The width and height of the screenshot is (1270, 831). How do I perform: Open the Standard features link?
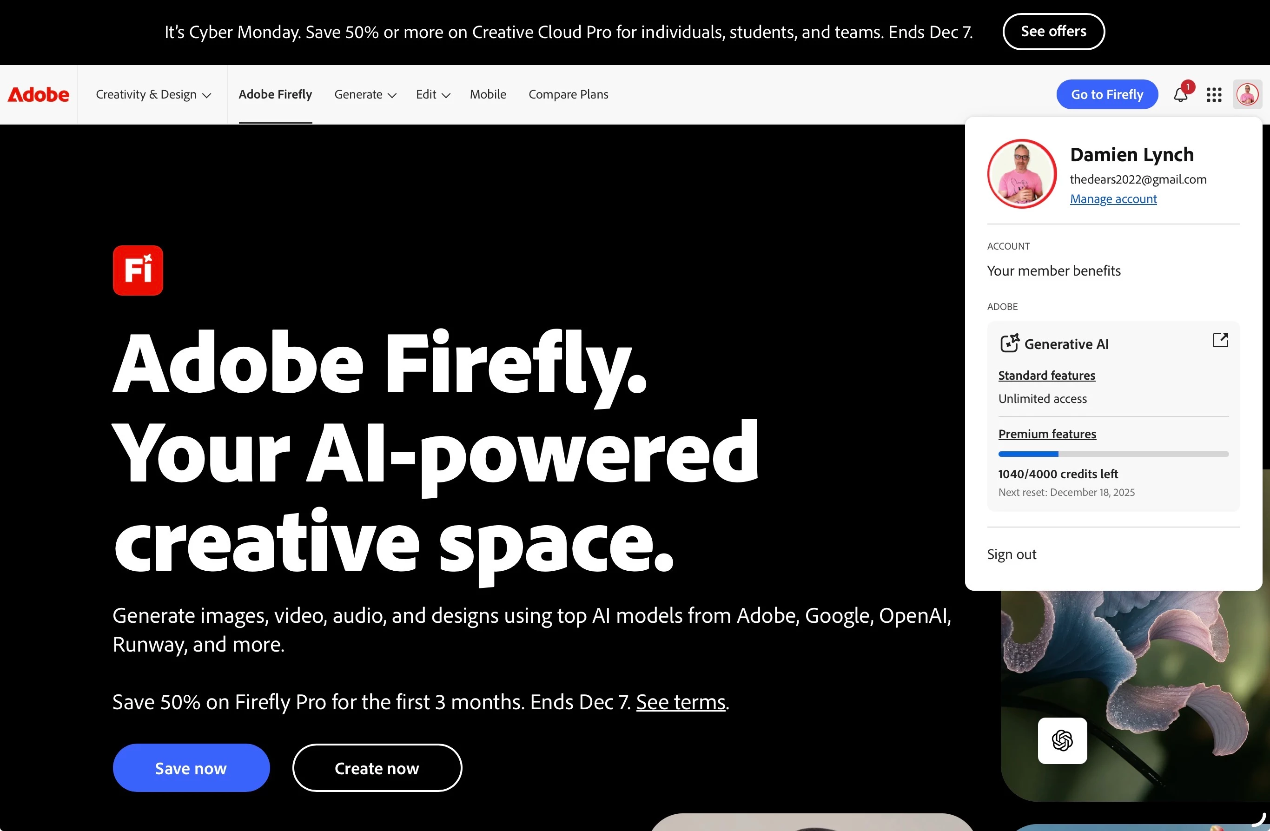coord(1046,375)
